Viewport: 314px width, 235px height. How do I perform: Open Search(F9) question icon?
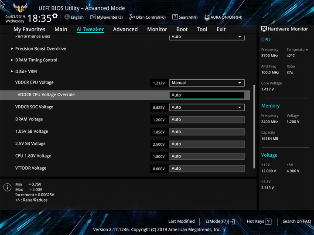click(175, 17)
